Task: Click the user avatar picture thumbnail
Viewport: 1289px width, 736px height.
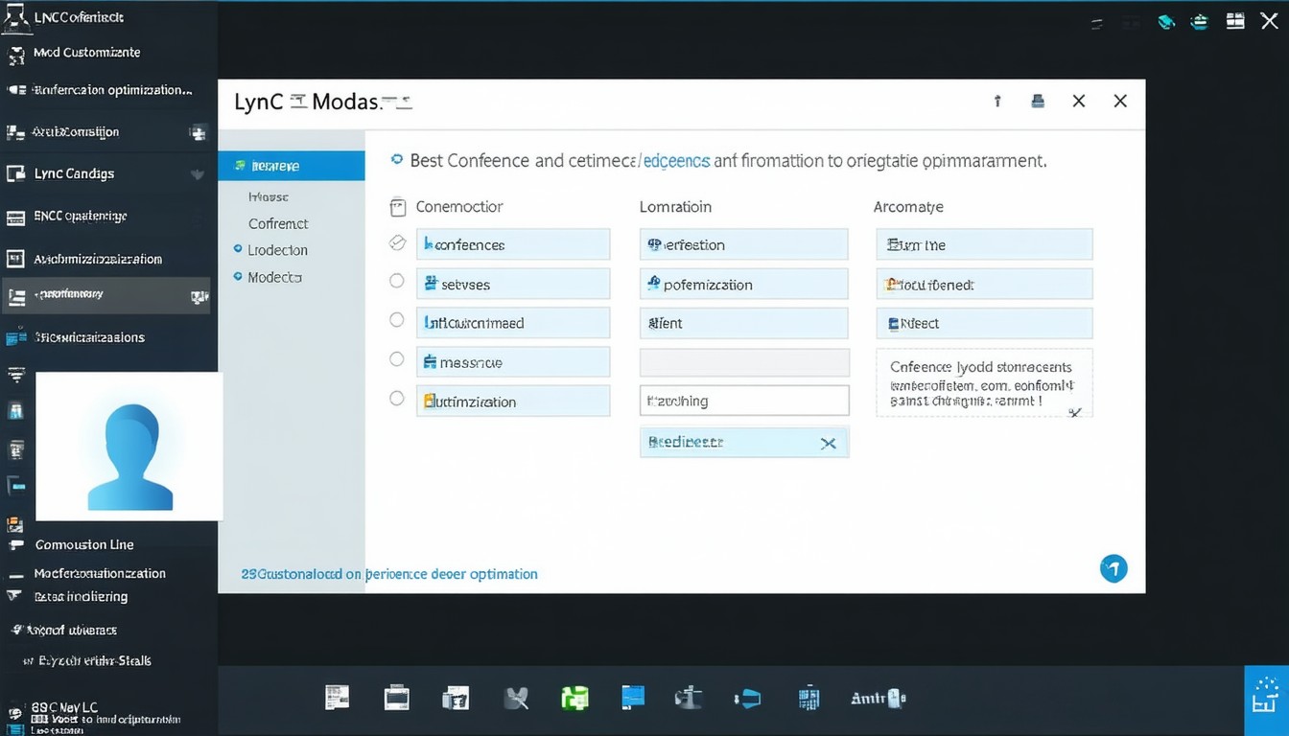Action: (129, 448)
